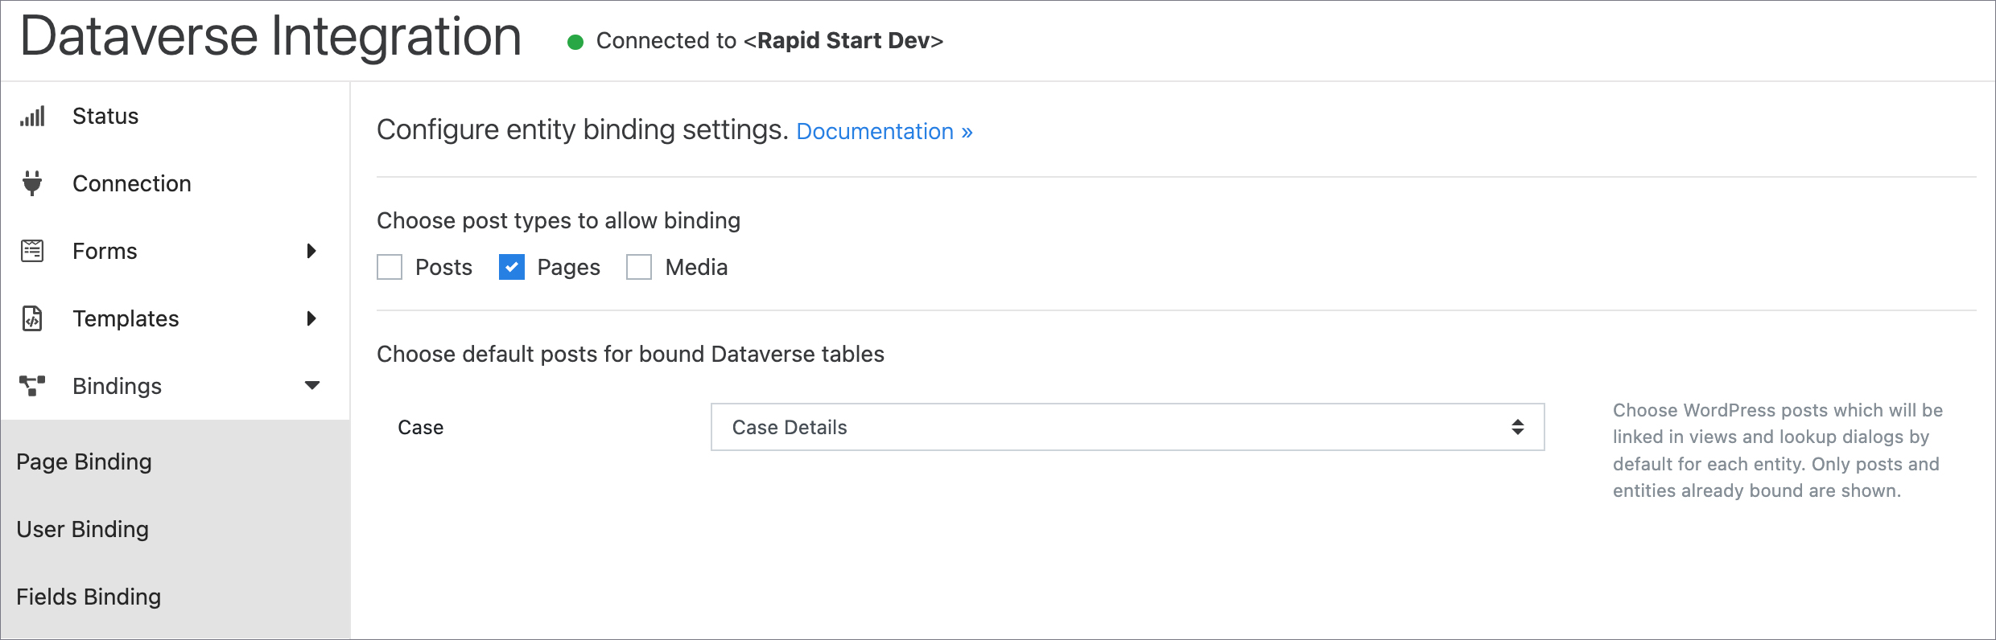The image size is (1996, 640).
Task: Click the Media checkbox label
Action: point(696,267)
